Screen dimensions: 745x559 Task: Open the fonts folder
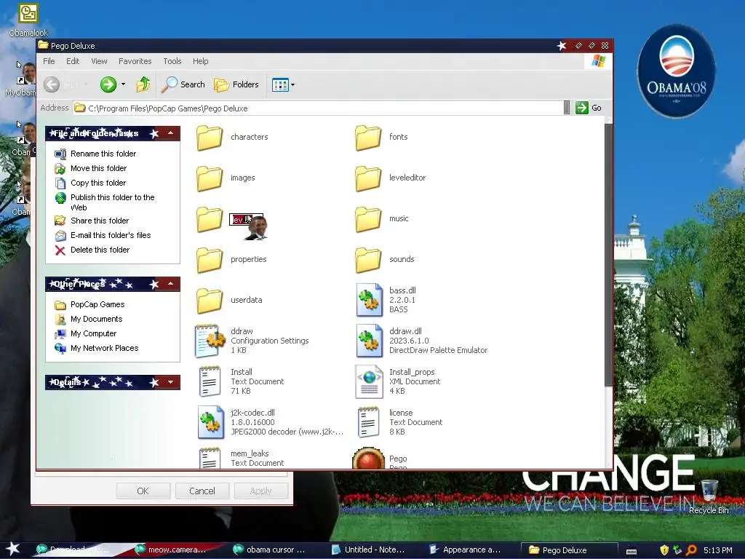pos(368,138)
